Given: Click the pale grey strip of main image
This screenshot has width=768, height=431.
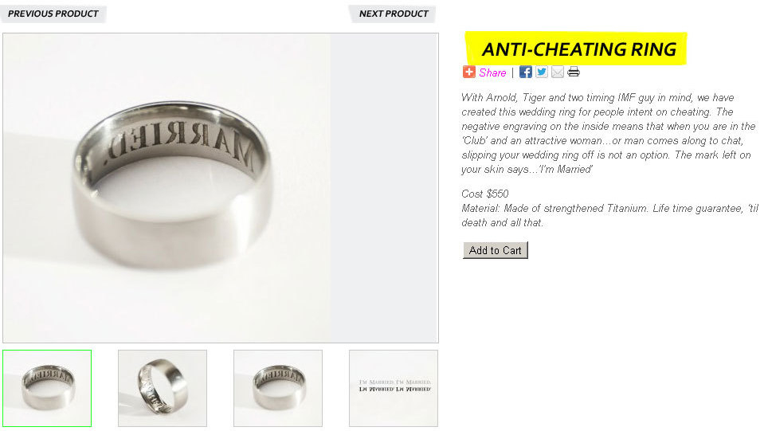Looking at the screenshot, I should (x=384, y=188).
